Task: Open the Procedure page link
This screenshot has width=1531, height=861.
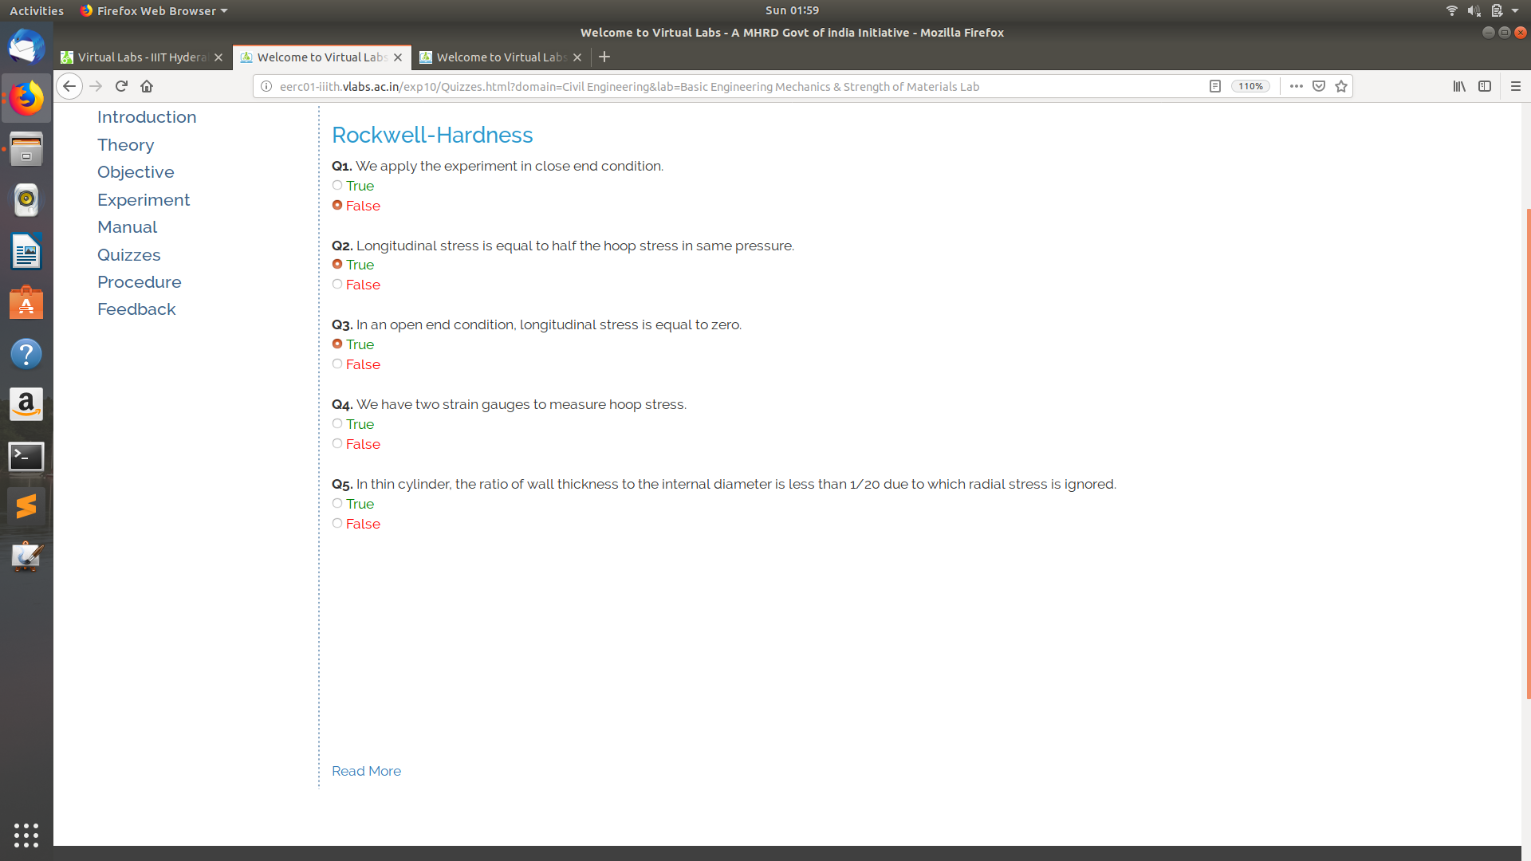Action: click(139, 282)
